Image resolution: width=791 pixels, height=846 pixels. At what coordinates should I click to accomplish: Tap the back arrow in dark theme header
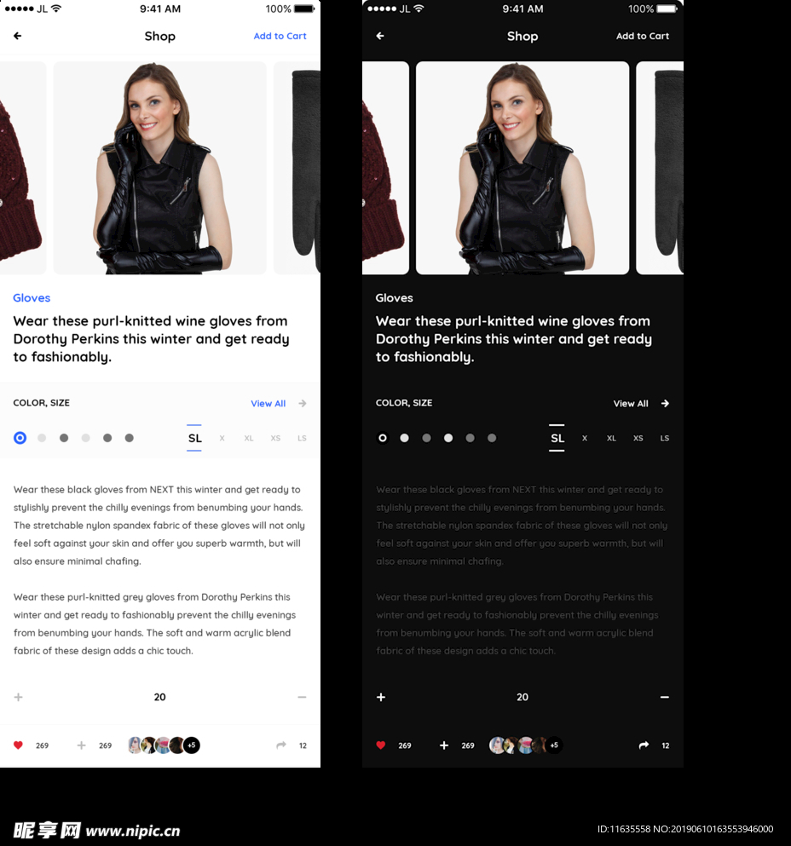click(380, 36)
